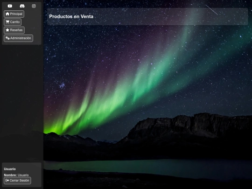
Task: Open the Instagram social link icon
Action: tap(34, 6)
